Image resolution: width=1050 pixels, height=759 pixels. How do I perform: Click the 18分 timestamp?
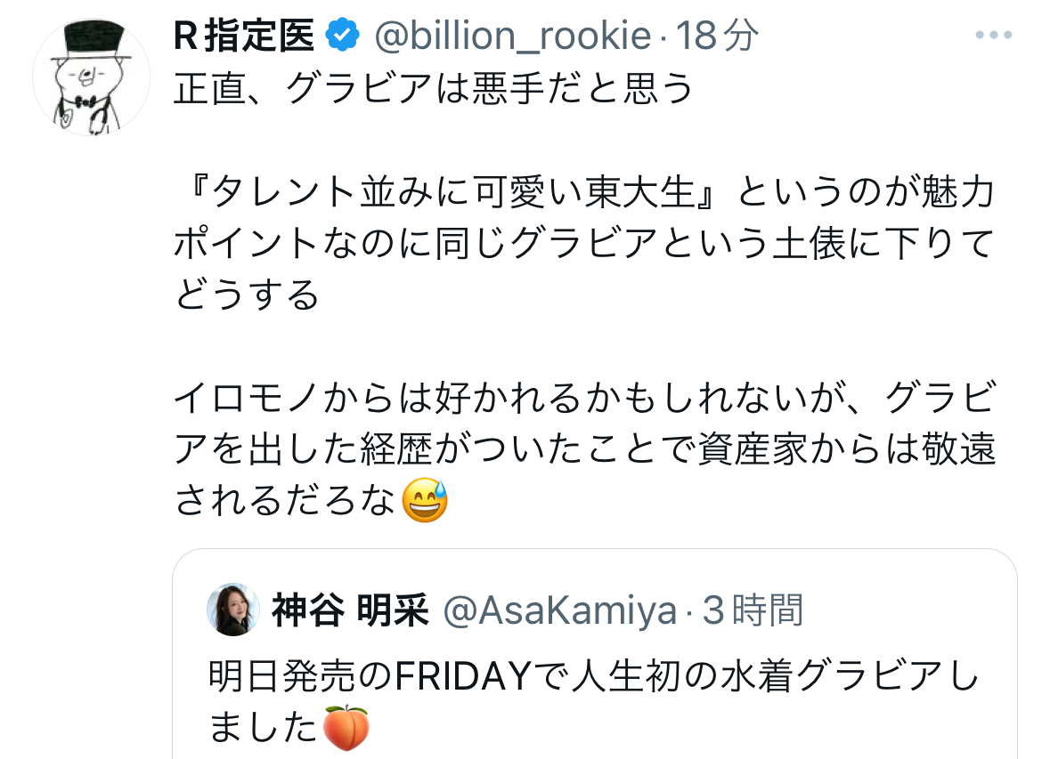click(x=717, y=36)
